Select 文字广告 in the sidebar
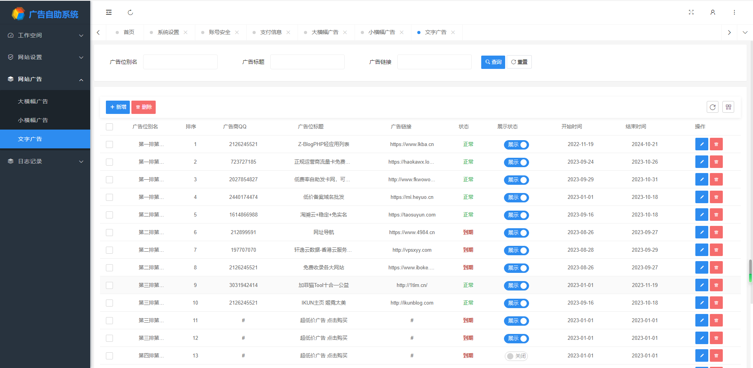The image size is (753, 368). pyautogui.click(x=45, y=139)
